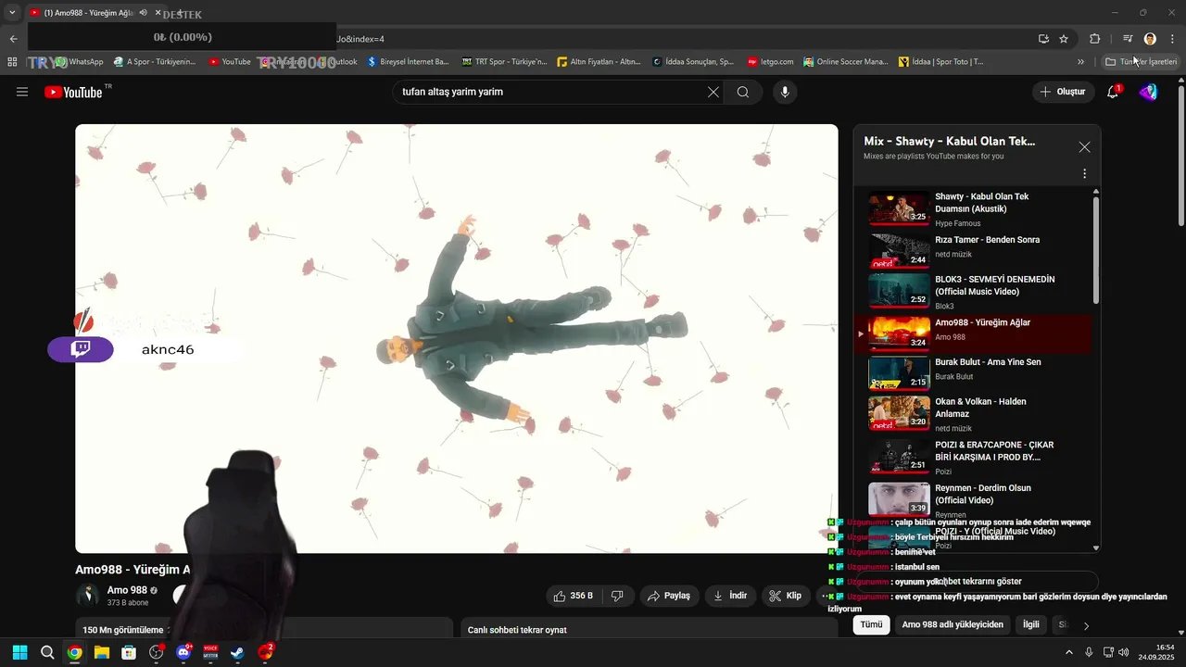The height and width of the screenshot is (667, 1186).
Task: Open the tab search dropdown arrow
Action: point(12,12)
